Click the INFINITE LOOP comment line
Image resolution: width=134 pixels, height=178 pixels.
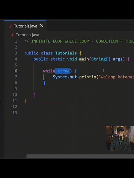[x=79, y=41]
